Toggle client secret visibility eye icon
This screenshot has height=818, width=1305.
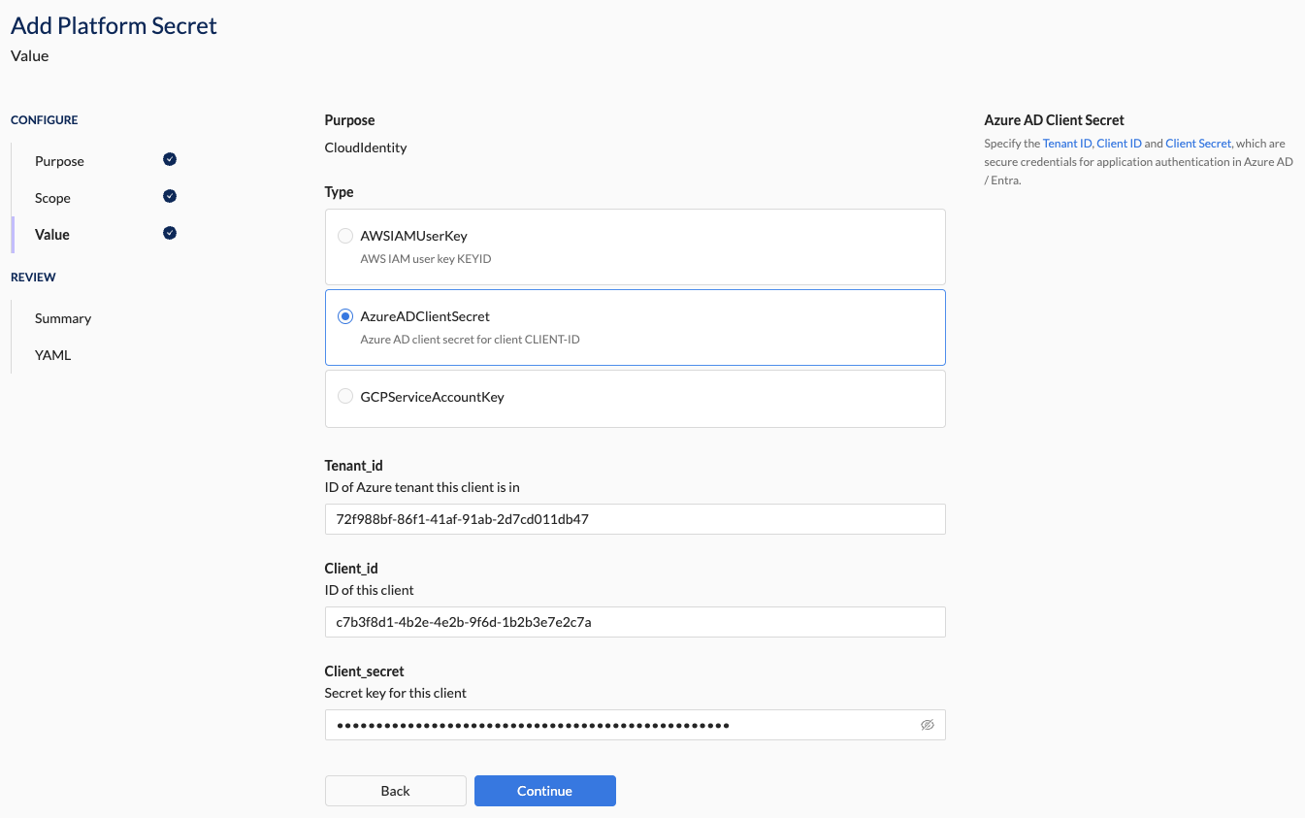[x=927, y=725]
